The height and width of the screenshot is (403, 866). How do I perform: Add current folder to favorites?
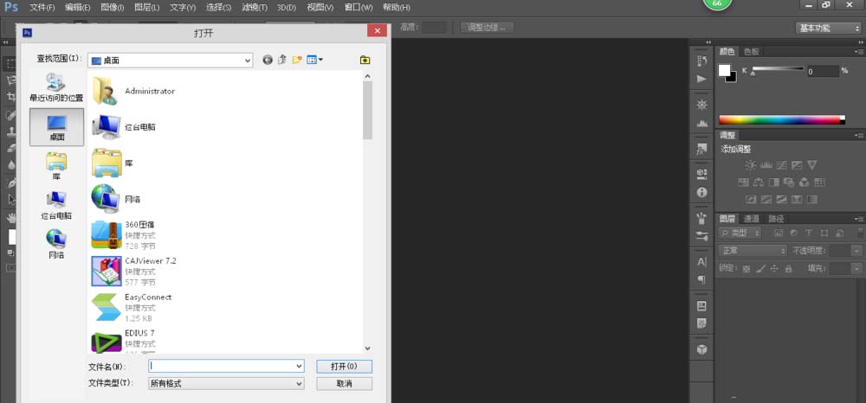[365, 60]
